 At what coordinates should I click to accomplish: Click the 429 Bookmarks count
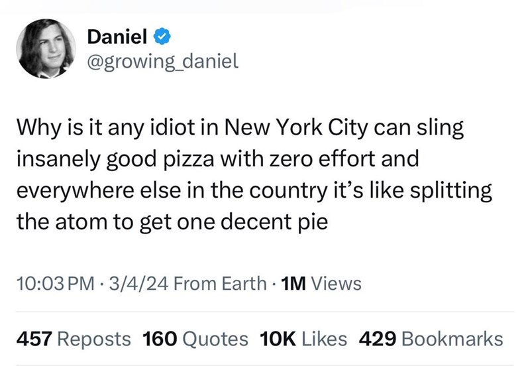[x=430, y=339]
